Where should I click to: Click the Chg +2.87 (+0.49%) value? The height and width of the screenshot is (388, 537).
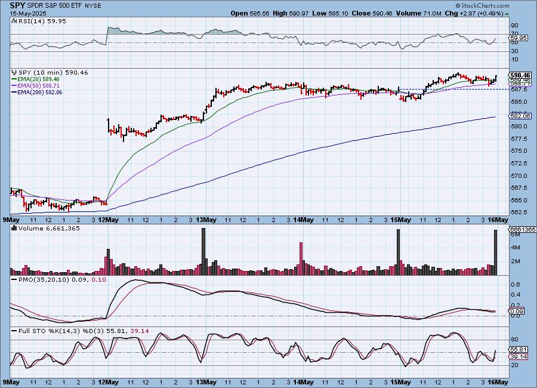point(474,13)
